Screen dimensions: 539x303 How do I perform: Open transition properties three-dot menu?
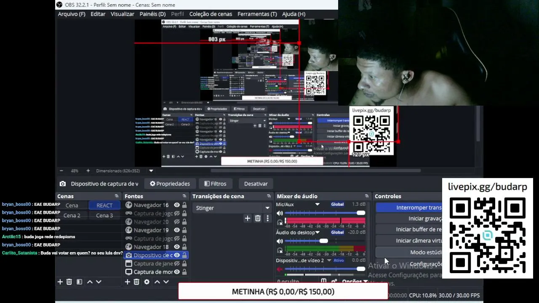click(267, 218)
